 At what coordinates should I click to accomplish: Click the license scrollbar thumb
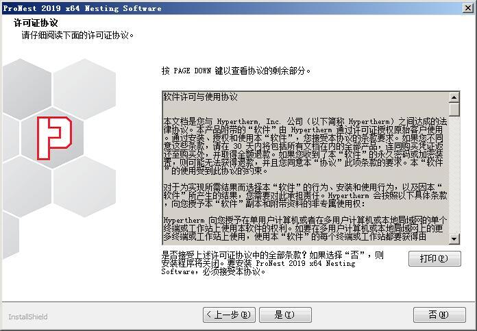(x=454, y=110)
